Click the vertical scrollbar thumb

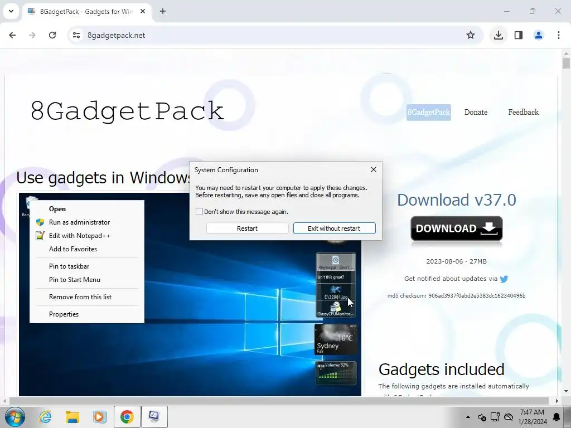(x=566, y=62)
